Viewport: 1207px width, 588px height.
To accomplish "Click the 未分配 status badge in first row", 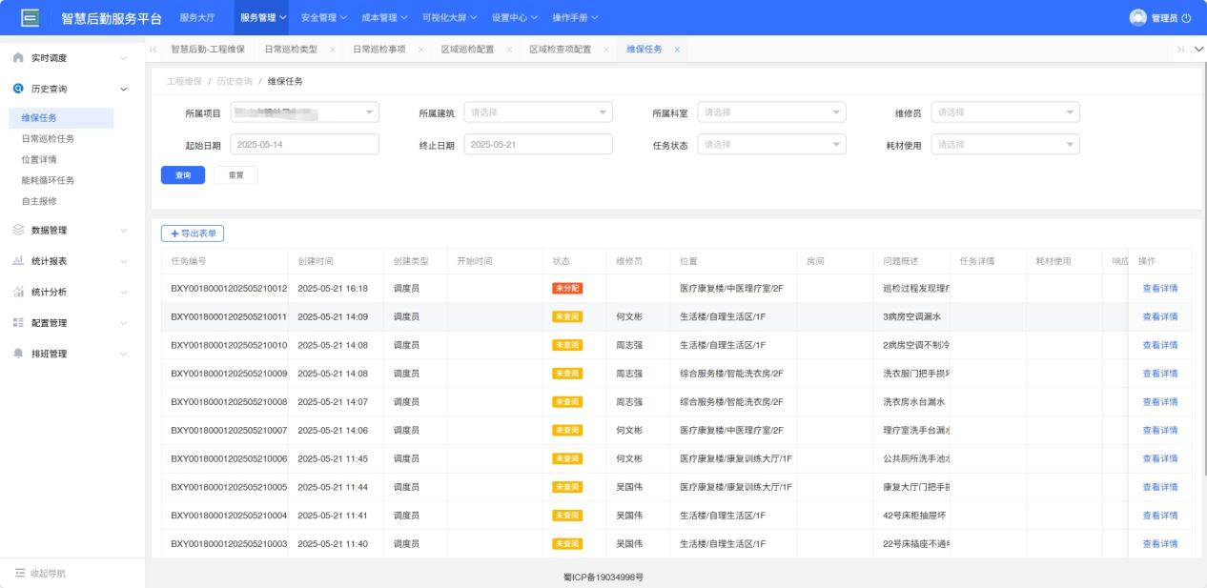I will click(x=567, y=288).
